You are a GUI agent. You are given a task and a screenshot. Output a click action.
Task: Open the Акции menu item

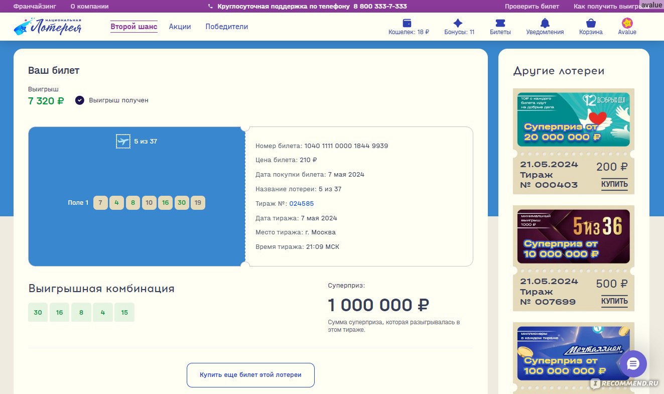point(180,27)
